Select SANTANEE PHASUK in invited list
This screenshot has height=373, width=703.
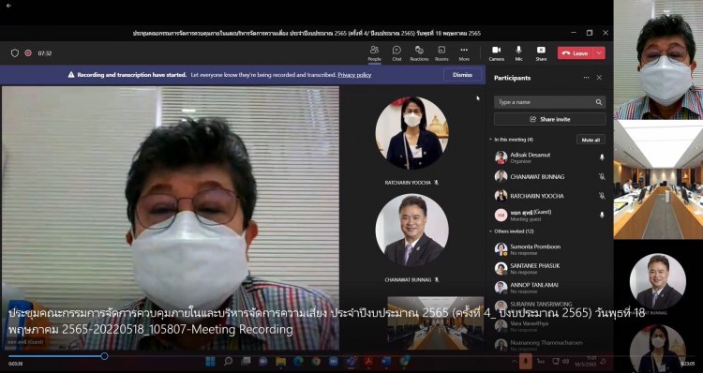pyautogui.click(x=549, y=269)
